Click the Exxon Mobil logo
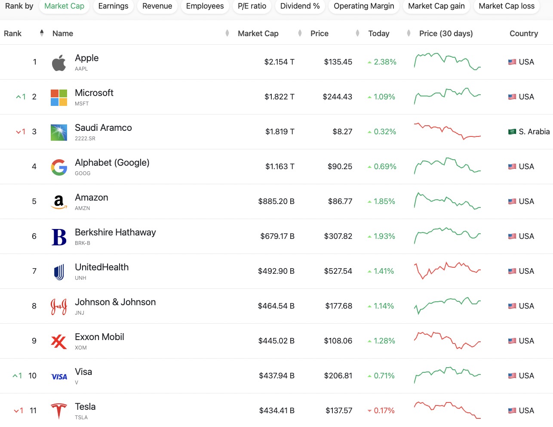Viewport: 553px width, 427px height. point(59,341)
